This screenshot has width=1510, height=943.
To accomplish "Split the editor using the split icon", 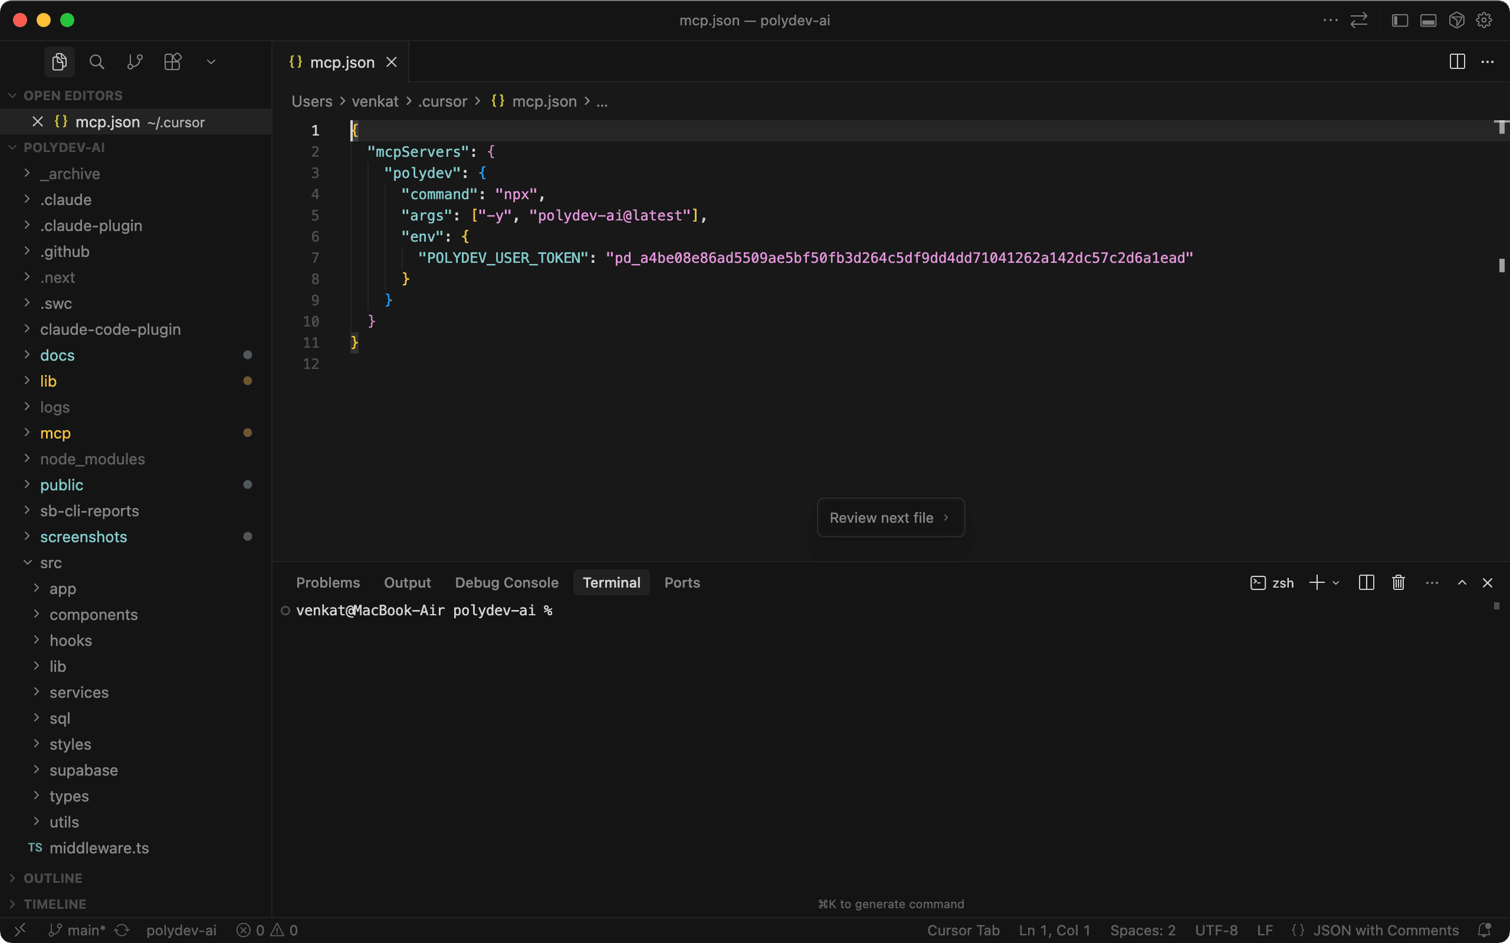I will (x=1456, y=62).
